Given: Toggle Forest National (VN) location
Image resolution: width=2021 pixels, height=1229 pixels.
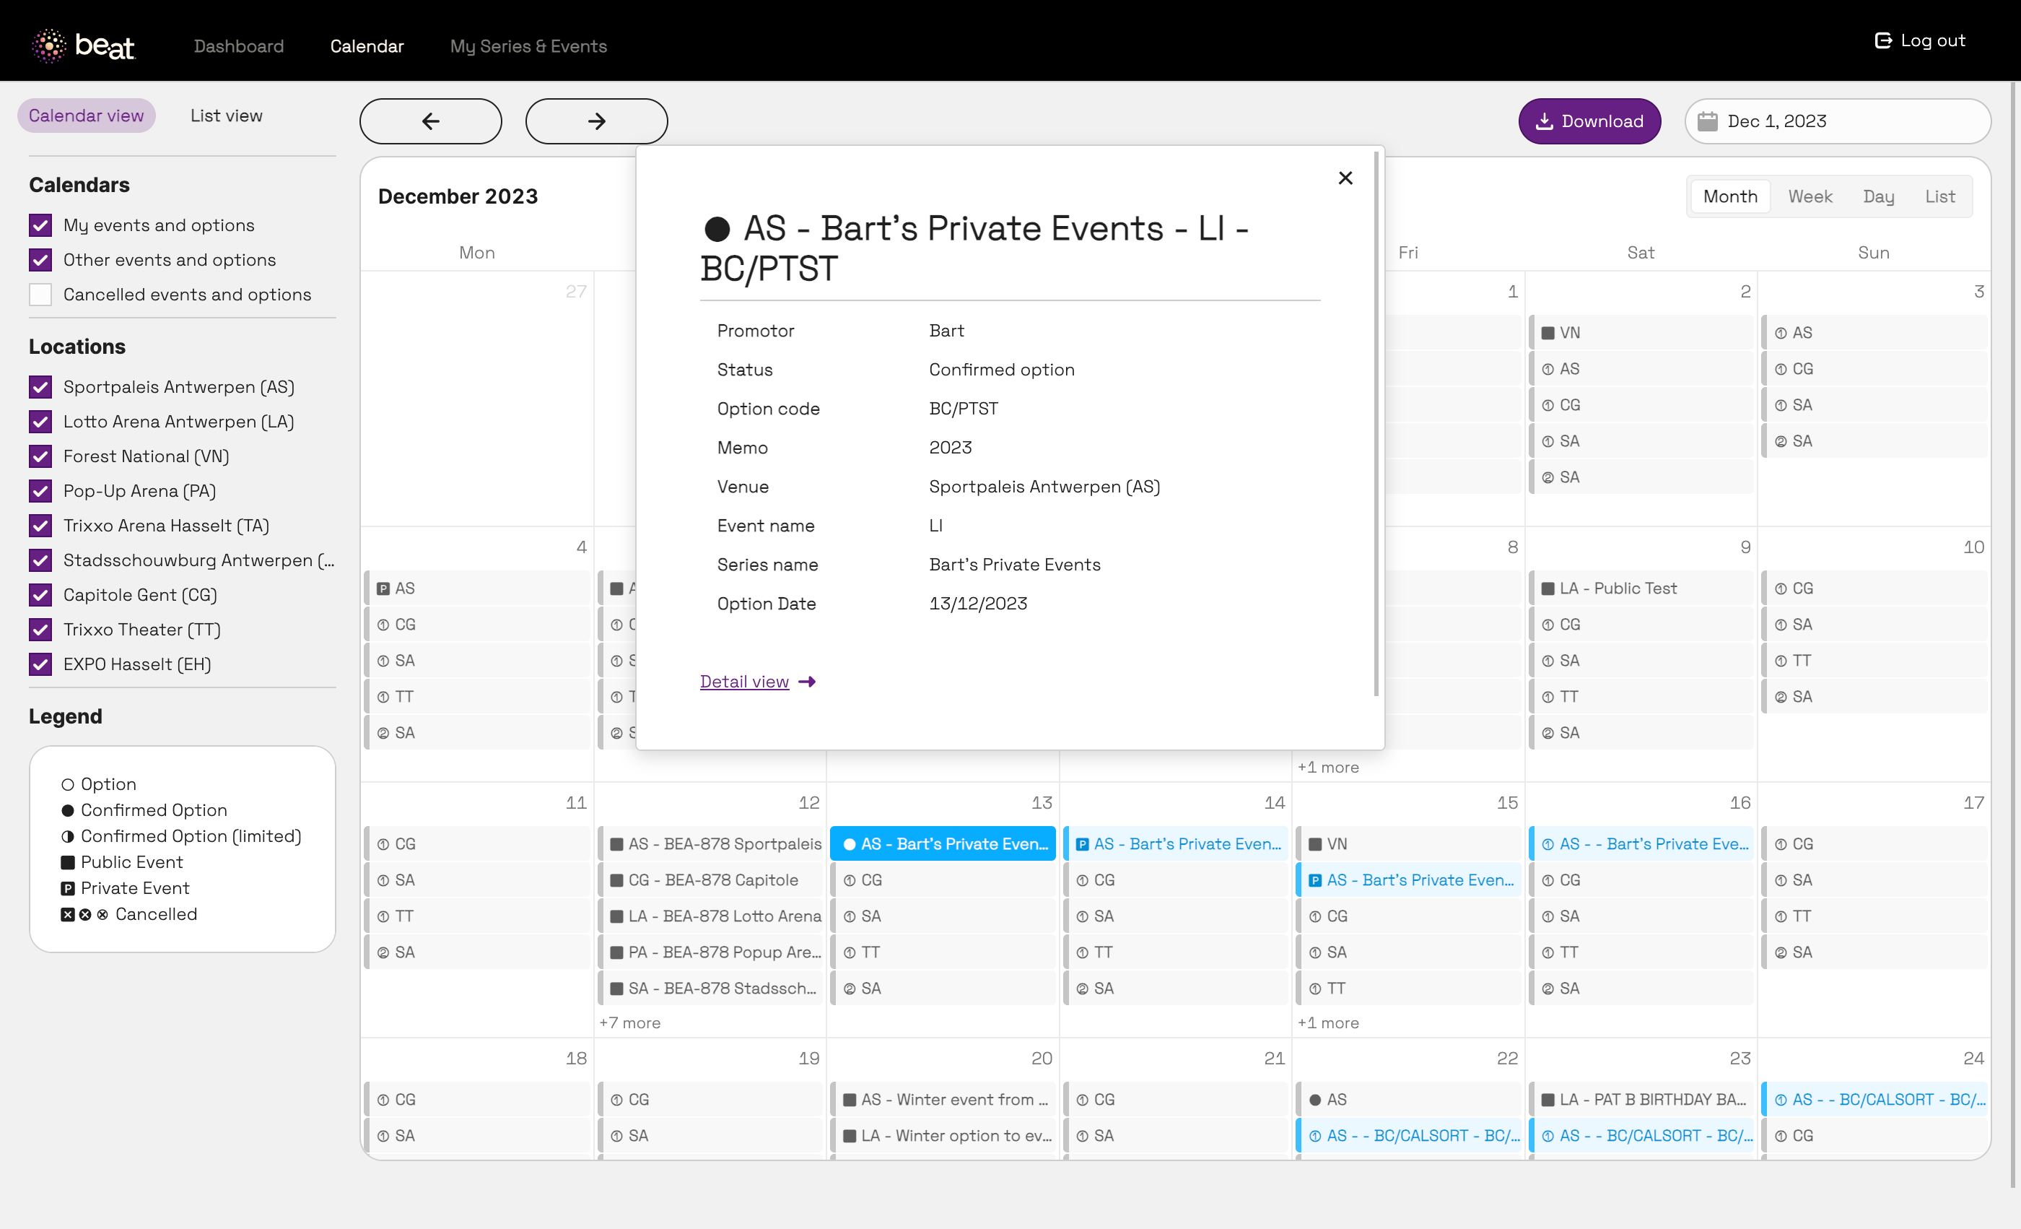Looking at the screenshot, I should pyautogui.click(x=40, y=456).
